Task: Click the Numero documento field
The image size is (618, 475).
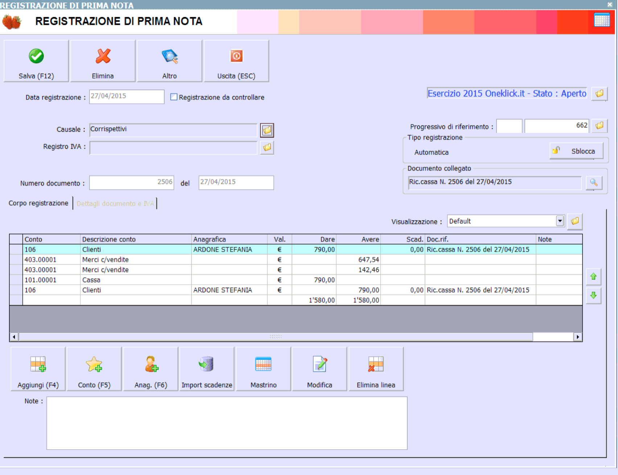Action: point(132,182)
